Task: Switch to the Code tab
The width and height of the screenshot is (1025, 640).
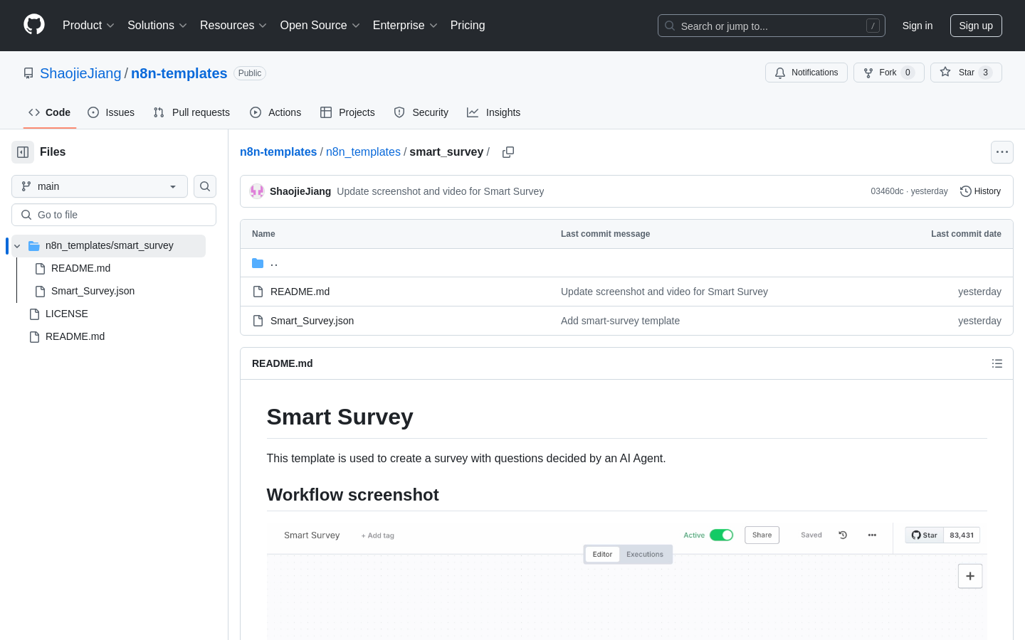Action: click(x=50, y=112)
